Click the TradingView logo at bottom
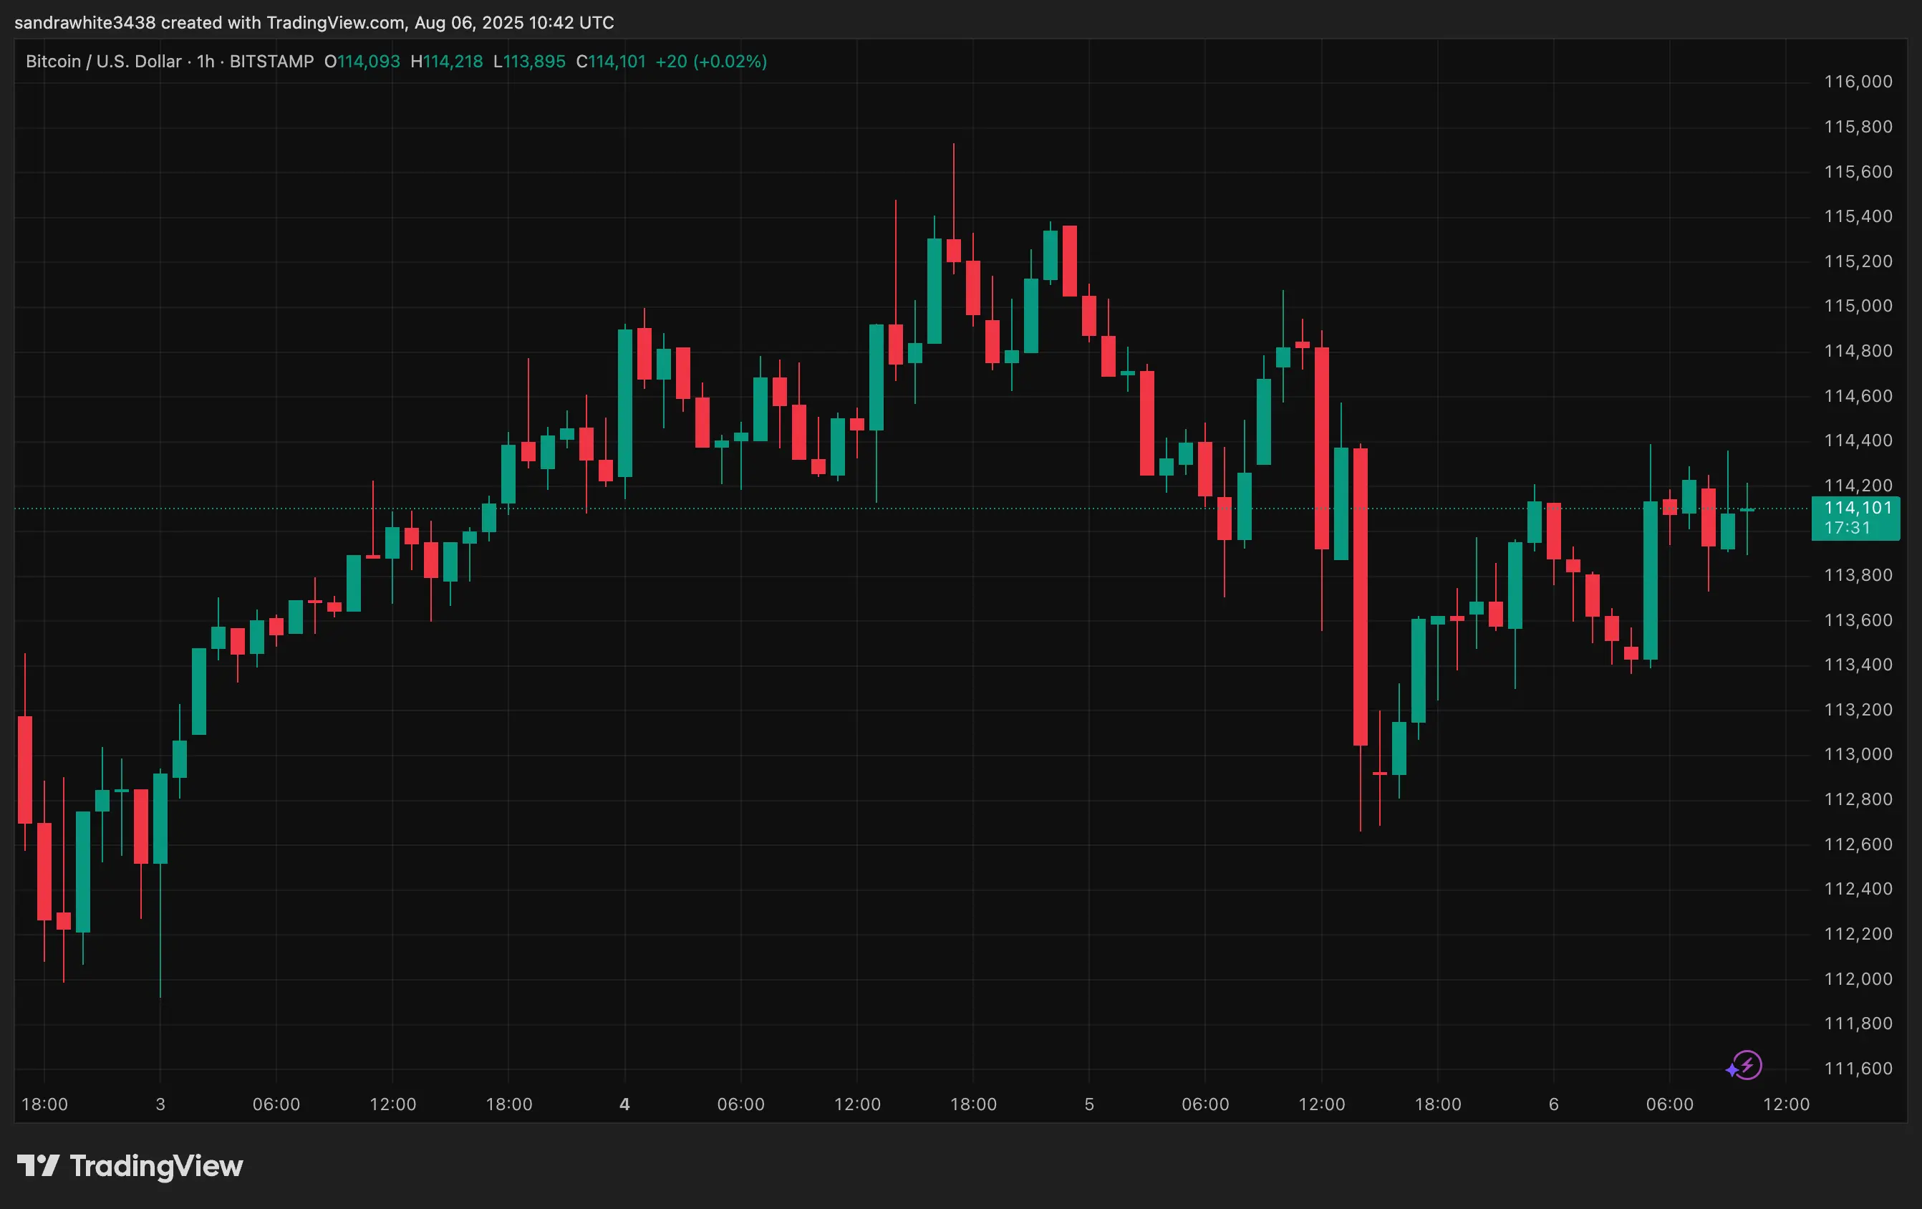The width and height of the screenshot is (1922, 1209). (130, 1166)
